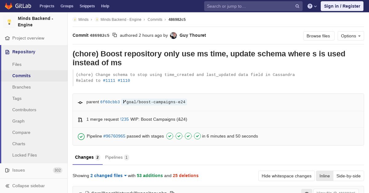
Task: Open the Groups menu in the navbar
Action: (67, 6)
